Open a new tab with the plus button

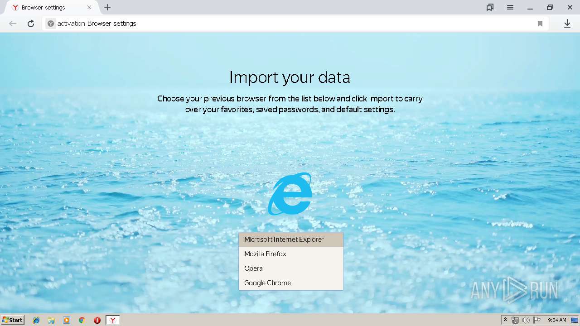click(107, 7)
